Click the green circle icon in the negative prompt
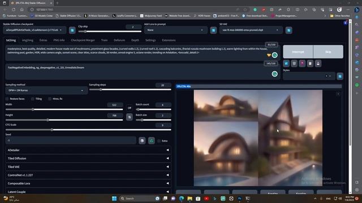Image resolution: width=362 pixels, height=203 pixels. click(x=274, y=74)
